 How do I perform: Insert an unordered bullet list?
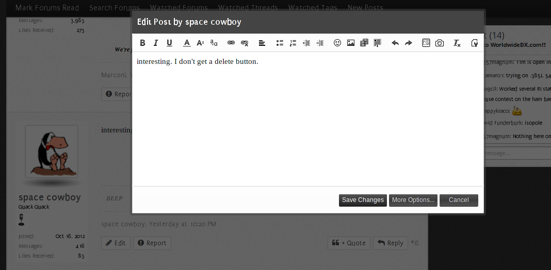(x=280, y=43)
